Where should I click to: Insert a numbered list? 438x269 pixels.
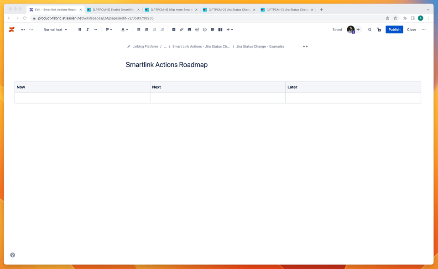[146, 30]
